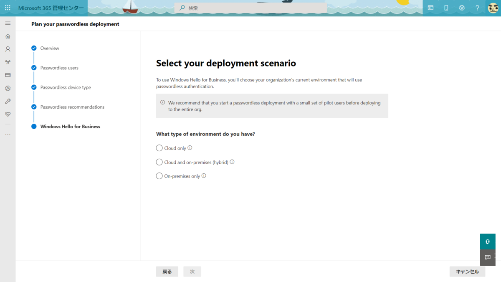Image resolution: width=501 pixels, height=282 pixels.
Task: Open Users icon in the sidebar
Action: (8, 49)
